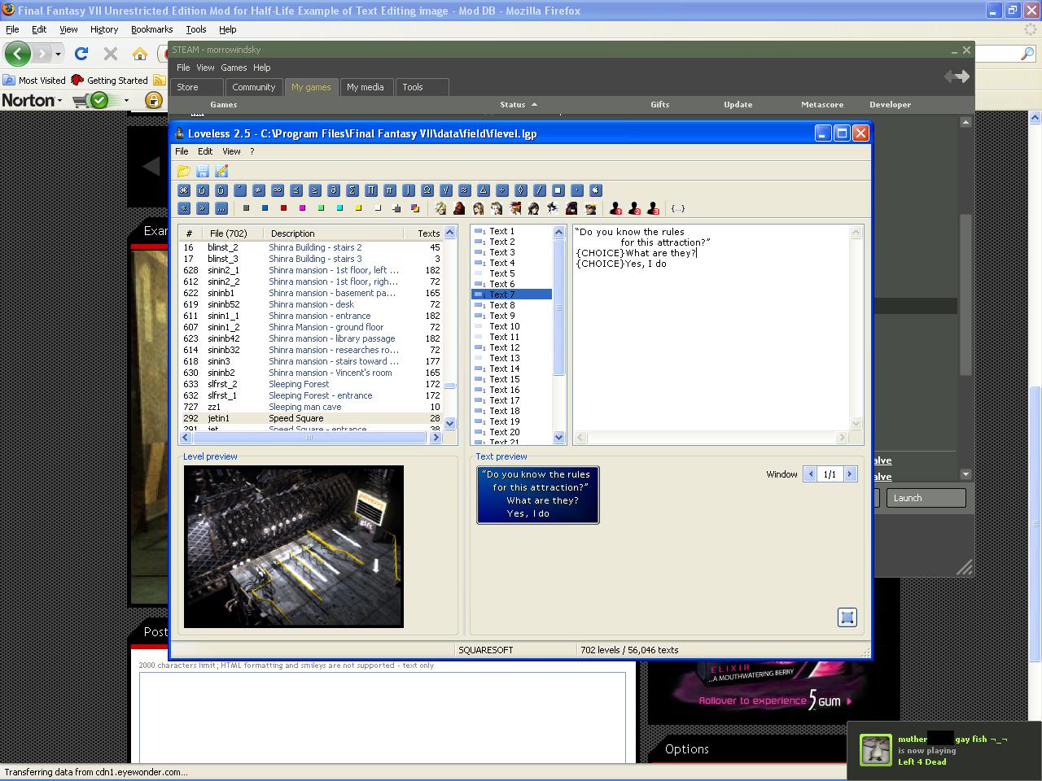Select Text 1 in text list
1042x781 pixels.
[511, 231]
